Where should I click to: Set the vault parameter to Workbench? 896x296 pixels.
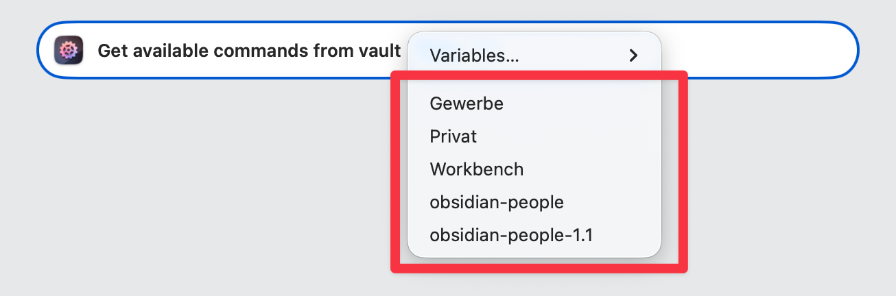[476, 169]
